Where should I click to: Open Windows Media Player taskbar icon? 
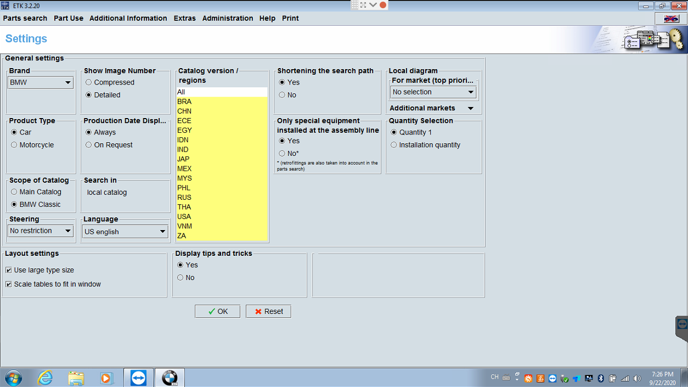coord(106,378)
